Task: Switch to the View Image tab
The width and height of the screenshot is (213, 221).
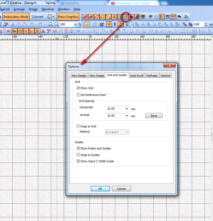Action: pyautogui.click(x=97, y=76)
